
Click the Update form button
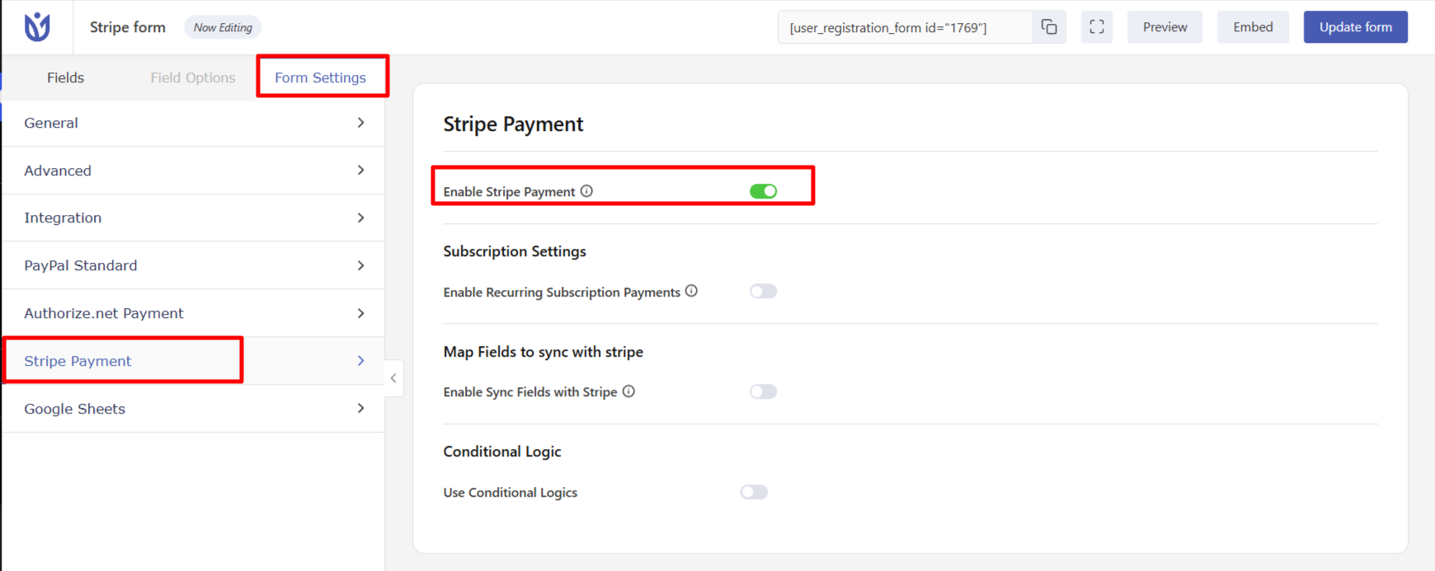pos(1355,27)
